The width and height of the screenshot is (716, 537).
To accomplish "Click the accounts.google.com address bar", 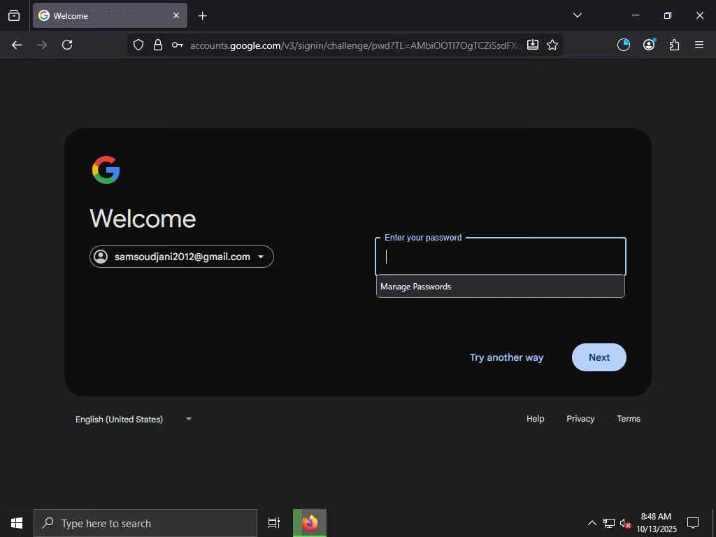I will (x=355, y=45).
